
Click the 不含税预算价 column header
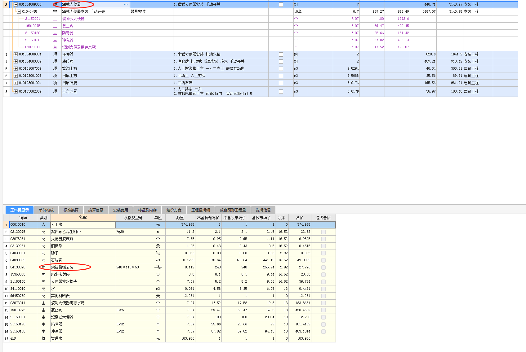pos(208,218)
